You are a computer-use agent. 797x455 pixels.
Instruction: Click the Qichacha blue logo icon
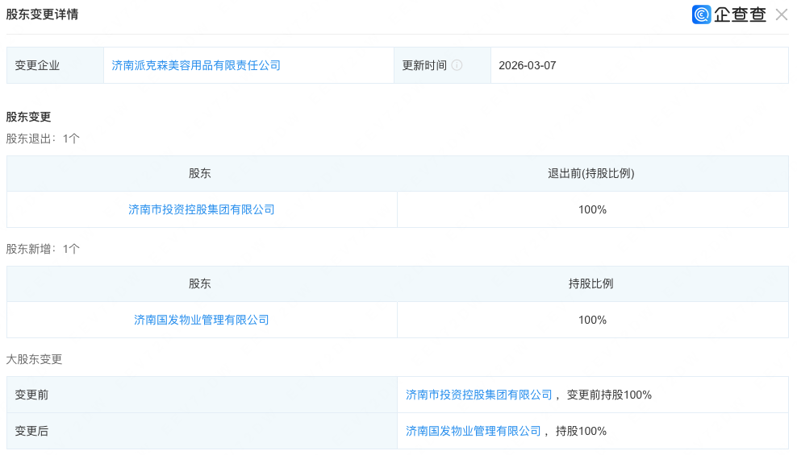click(x=701, y=14)
